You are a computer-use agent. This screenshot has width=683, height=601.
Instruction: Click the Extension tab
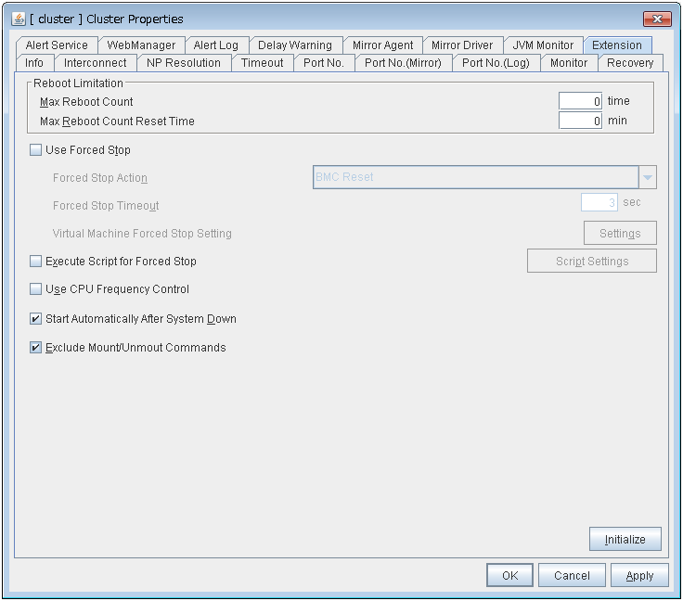(x=617, y=45)
